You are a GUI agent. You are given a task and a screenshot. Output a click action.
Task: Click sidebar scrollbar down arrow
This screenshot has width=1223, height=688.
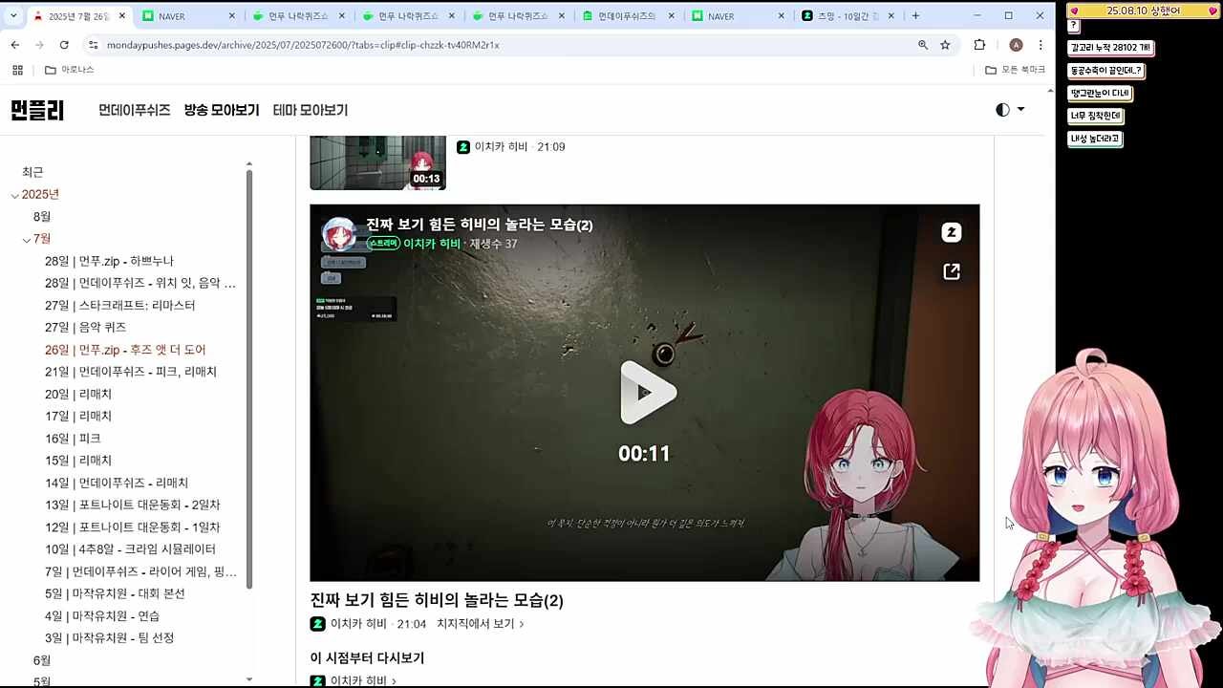click(x=249, y=679)
